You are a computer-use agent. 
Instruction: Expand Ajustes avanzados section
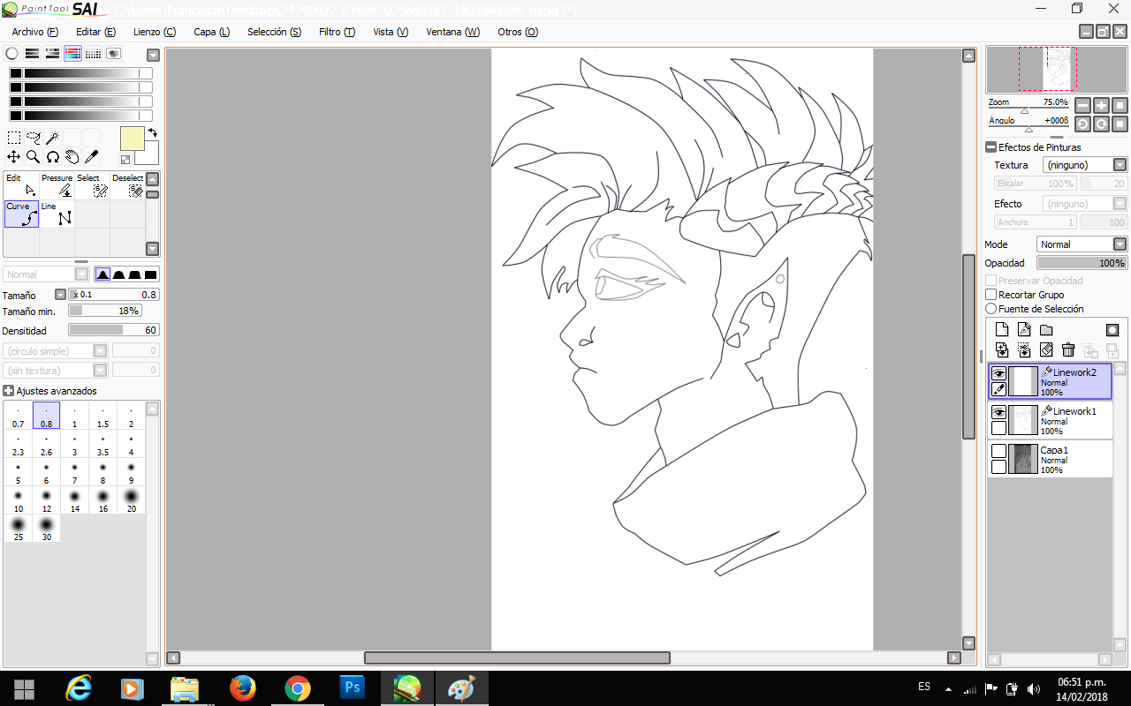8,391
